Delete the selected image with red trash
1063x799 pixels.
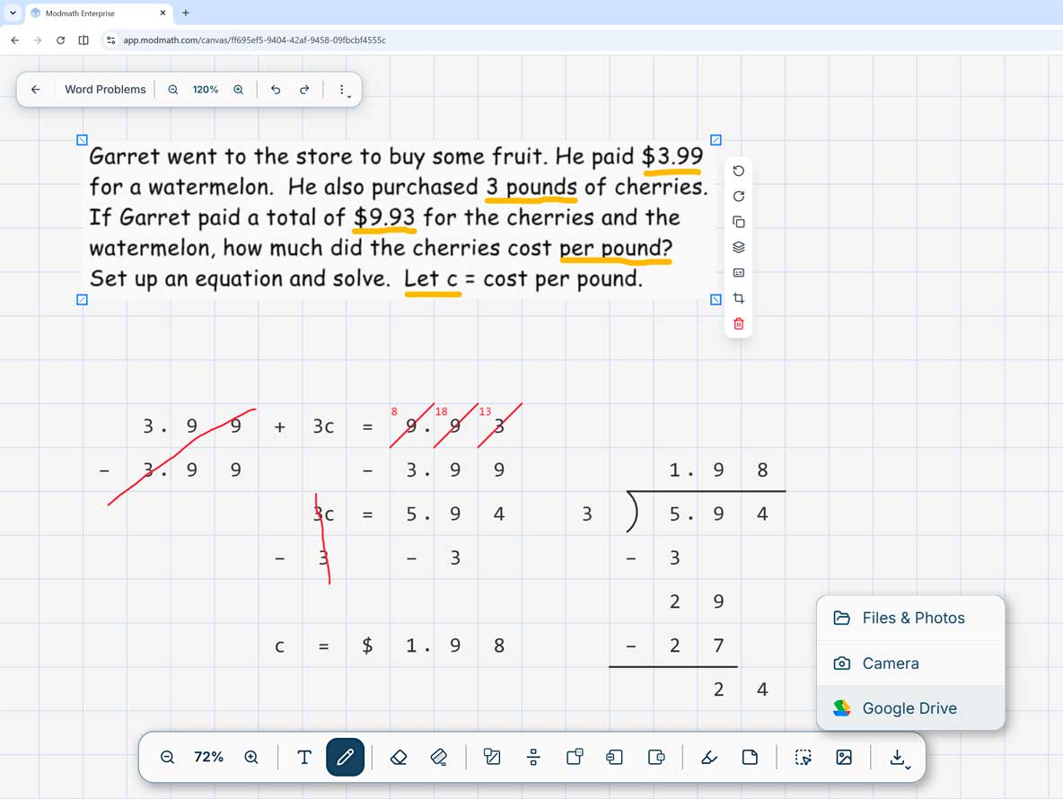[x=739, y=324]
